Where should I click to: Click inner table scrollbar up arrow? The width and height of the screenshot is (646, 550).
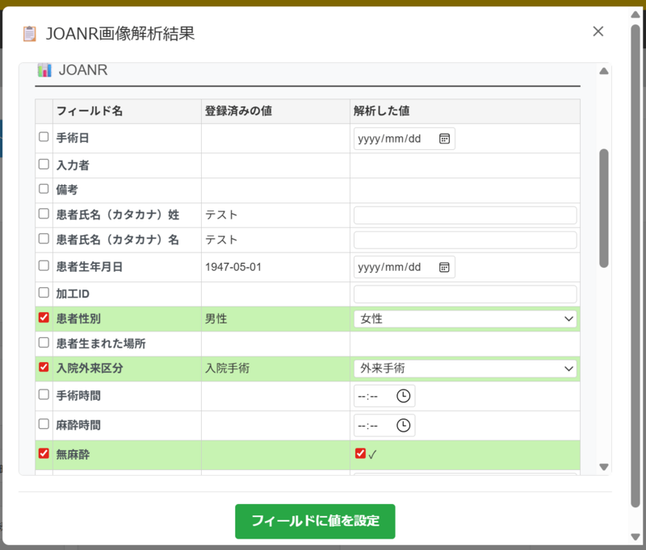click(604, 71)
